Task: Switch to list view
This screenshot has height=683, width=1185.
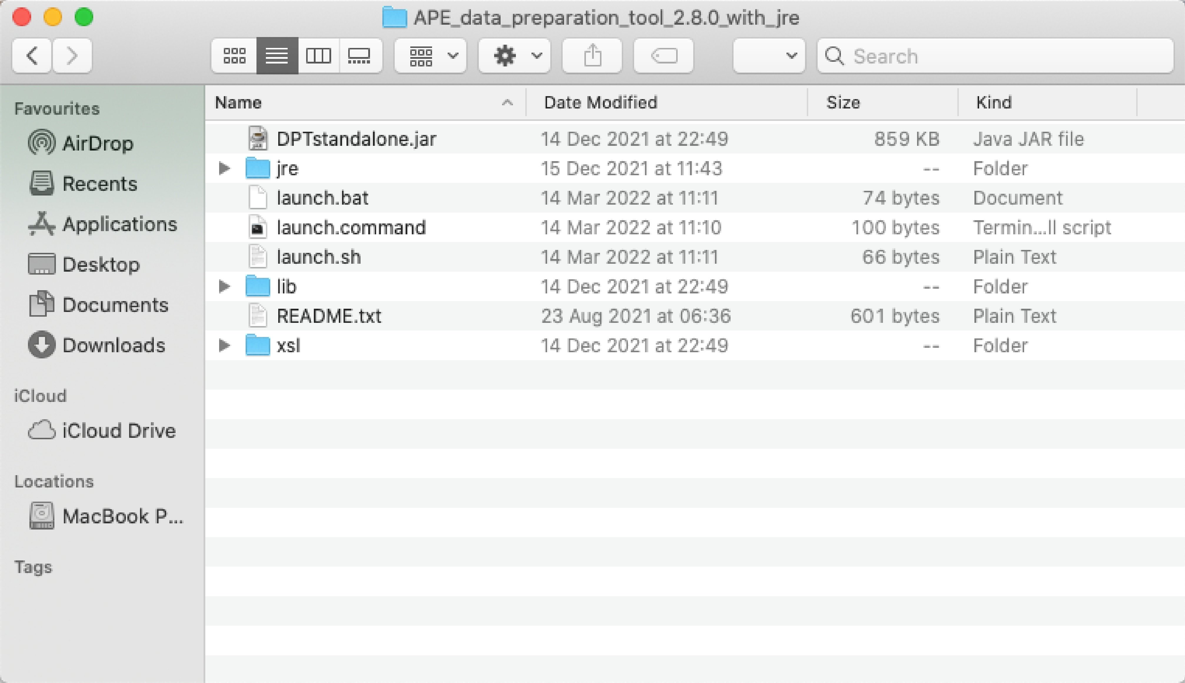Action: coord(277,56)
